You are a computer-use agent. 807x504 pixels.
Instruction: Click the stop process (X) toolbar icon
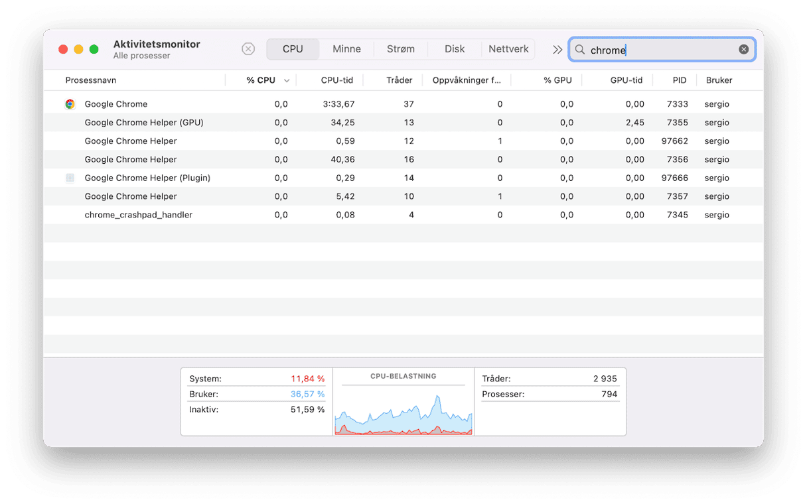pyautogui.click(x=248, y=49)
